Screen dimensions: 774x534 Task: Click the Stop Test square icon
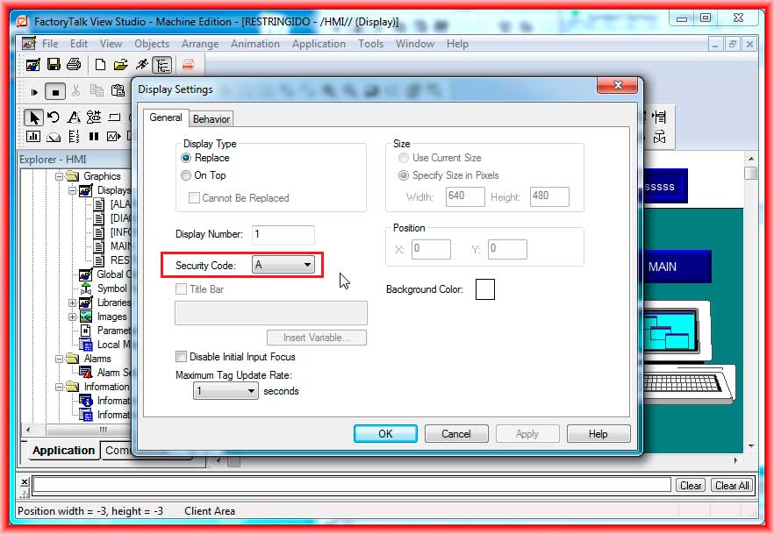tap(55, 91)
